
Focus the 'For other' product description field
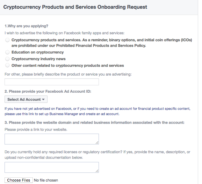52,82
